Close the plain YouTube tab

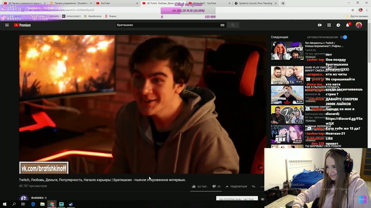click(x=137, y=3)
